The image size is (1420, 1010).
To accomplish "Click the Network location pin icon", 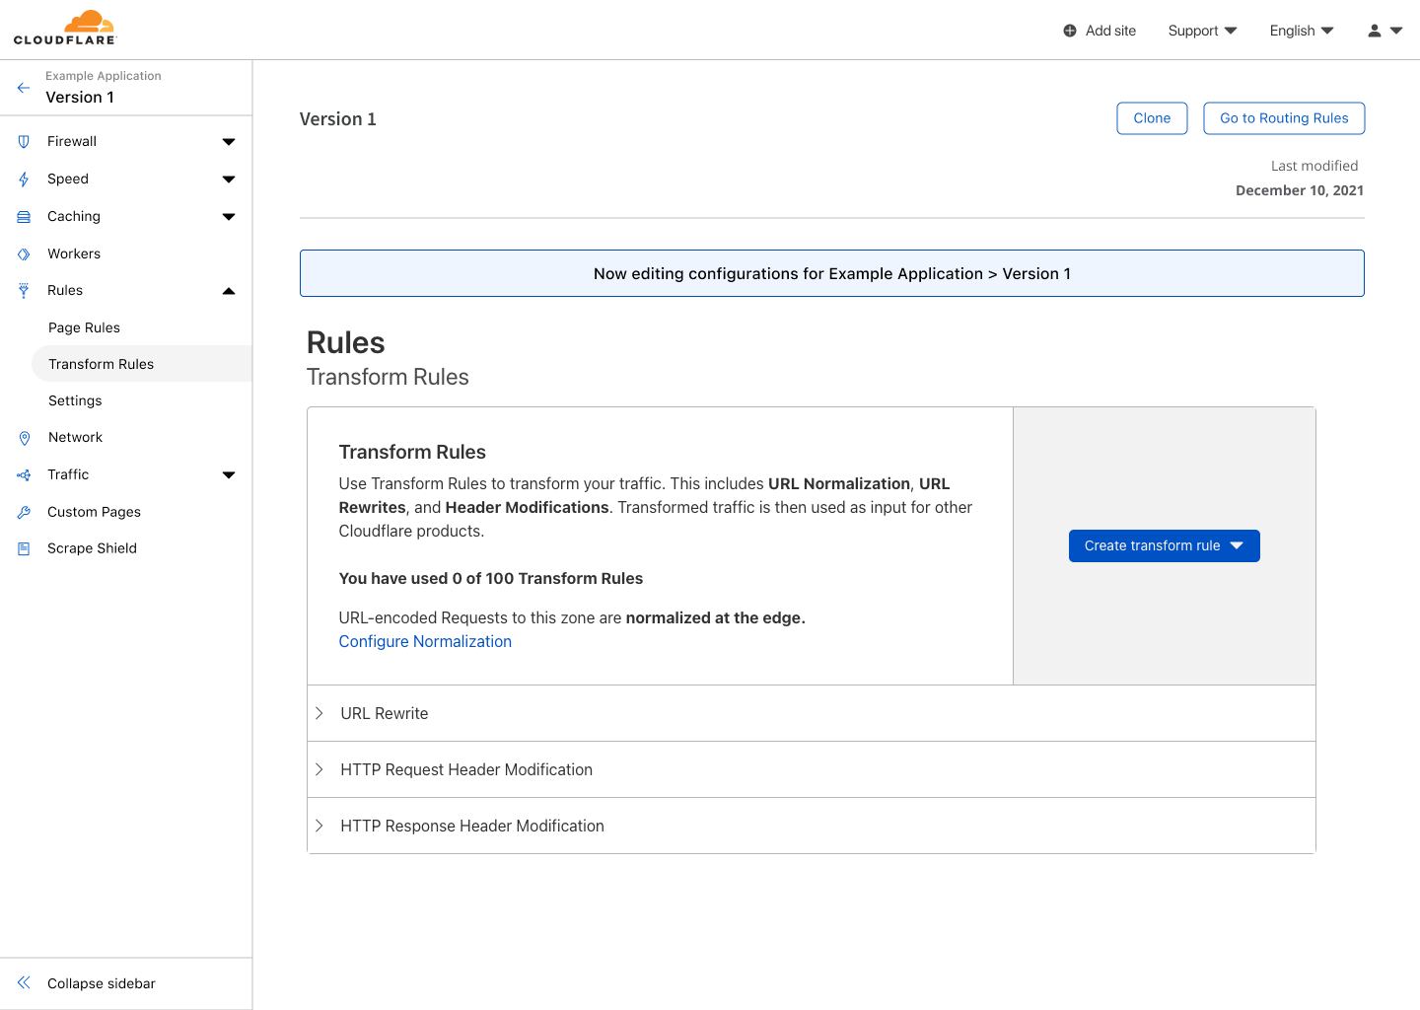I will click(x=25, y=438).
